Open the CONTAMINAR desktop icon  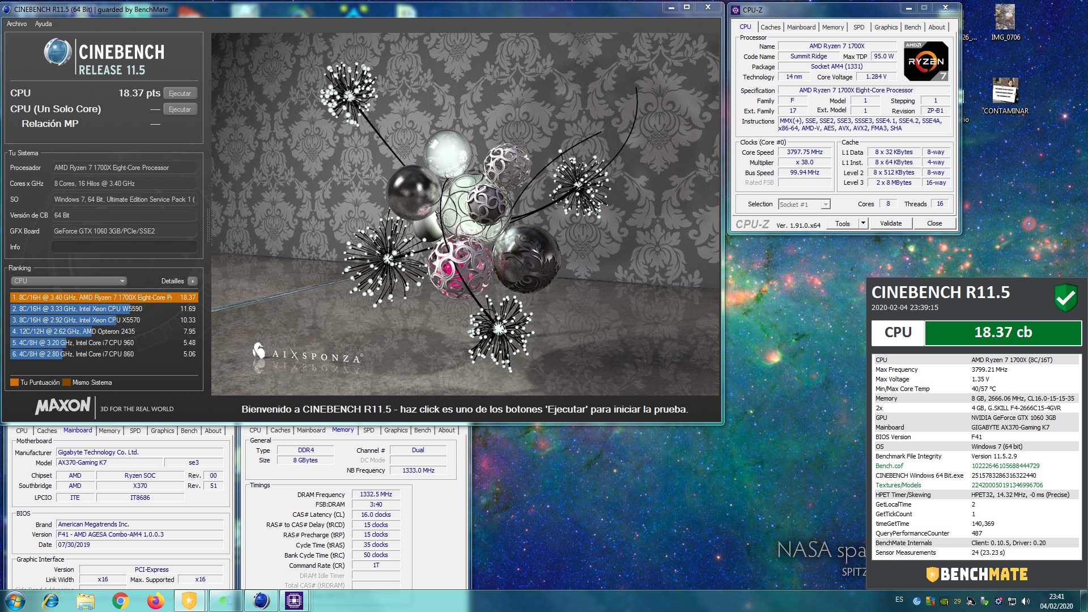(x=1006, y=96)
